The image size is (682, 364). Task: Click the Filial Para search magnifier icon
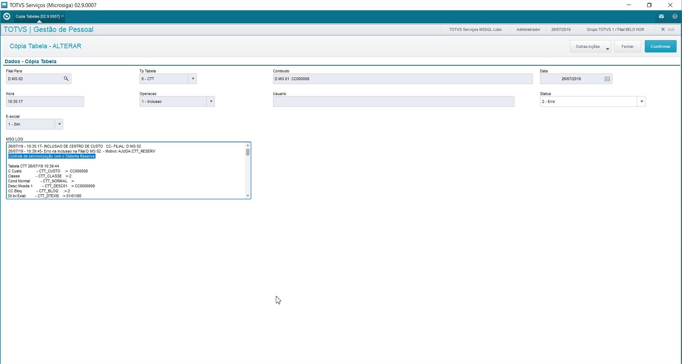pos(66,79)
